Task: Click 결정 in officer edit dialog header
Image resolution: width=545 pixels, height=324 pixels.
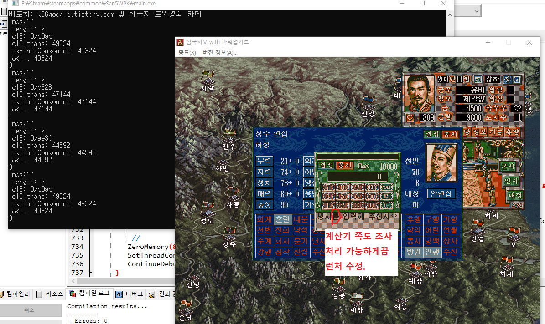Action: coord(432,134)
